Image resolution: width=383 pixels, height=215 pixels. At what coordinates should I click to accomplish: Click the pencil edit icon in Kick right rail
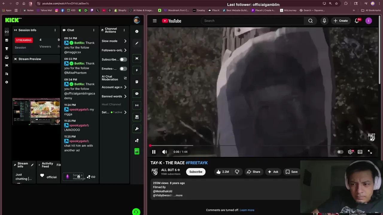[137, 43]
